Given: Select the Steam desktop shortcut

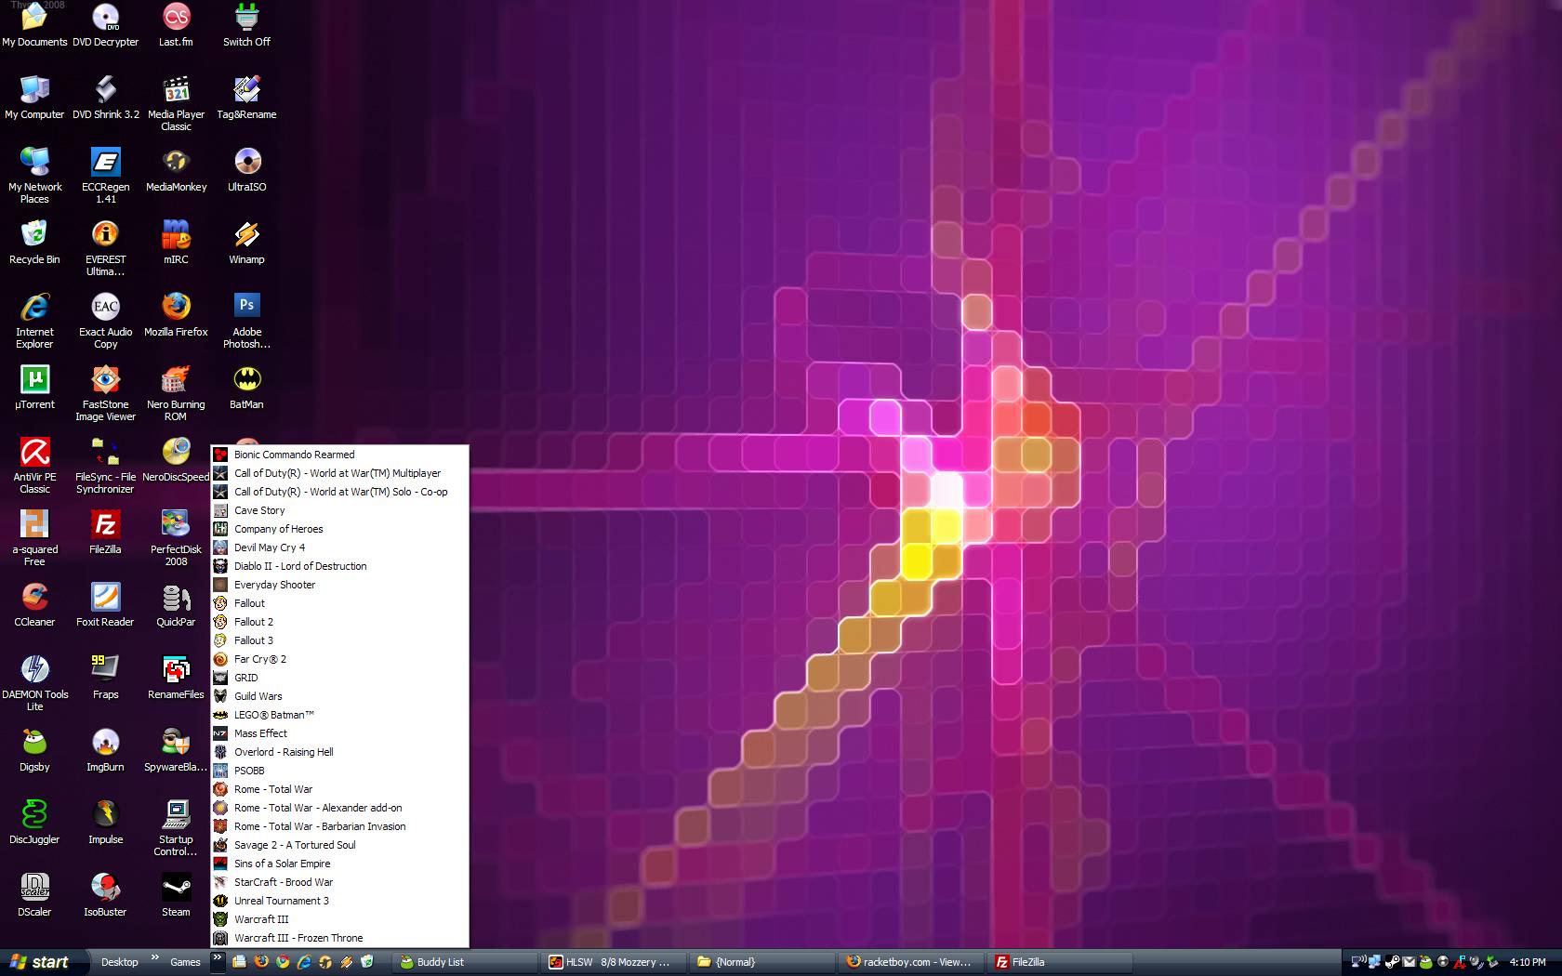Looking at the screenshot, I should point(176,894).
